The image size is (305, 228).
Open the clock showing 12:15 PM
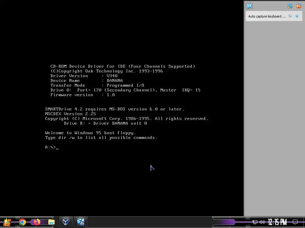click(277, 222)
